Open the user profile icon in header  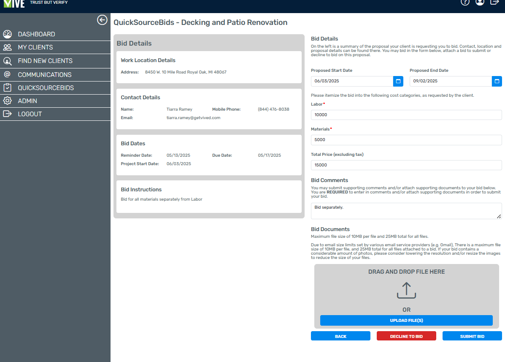point(480,2)
